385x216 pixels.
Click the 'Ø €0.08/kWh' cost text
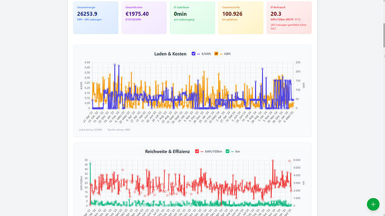coord(133,19)
